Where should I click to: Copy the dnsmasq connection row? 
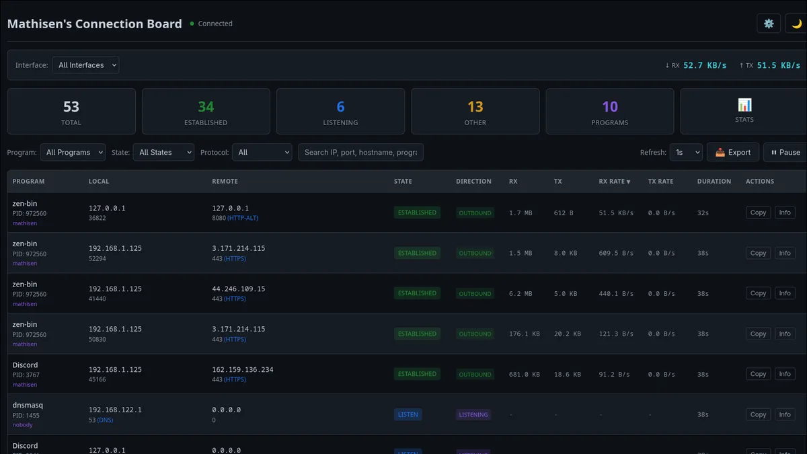pyautogui.click(x=758, y=414)
